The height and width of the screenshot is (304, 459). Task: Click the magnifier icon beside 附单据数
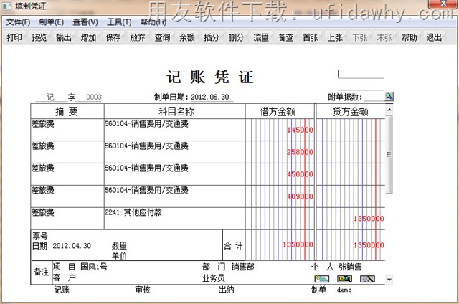[x=389, y=97]
